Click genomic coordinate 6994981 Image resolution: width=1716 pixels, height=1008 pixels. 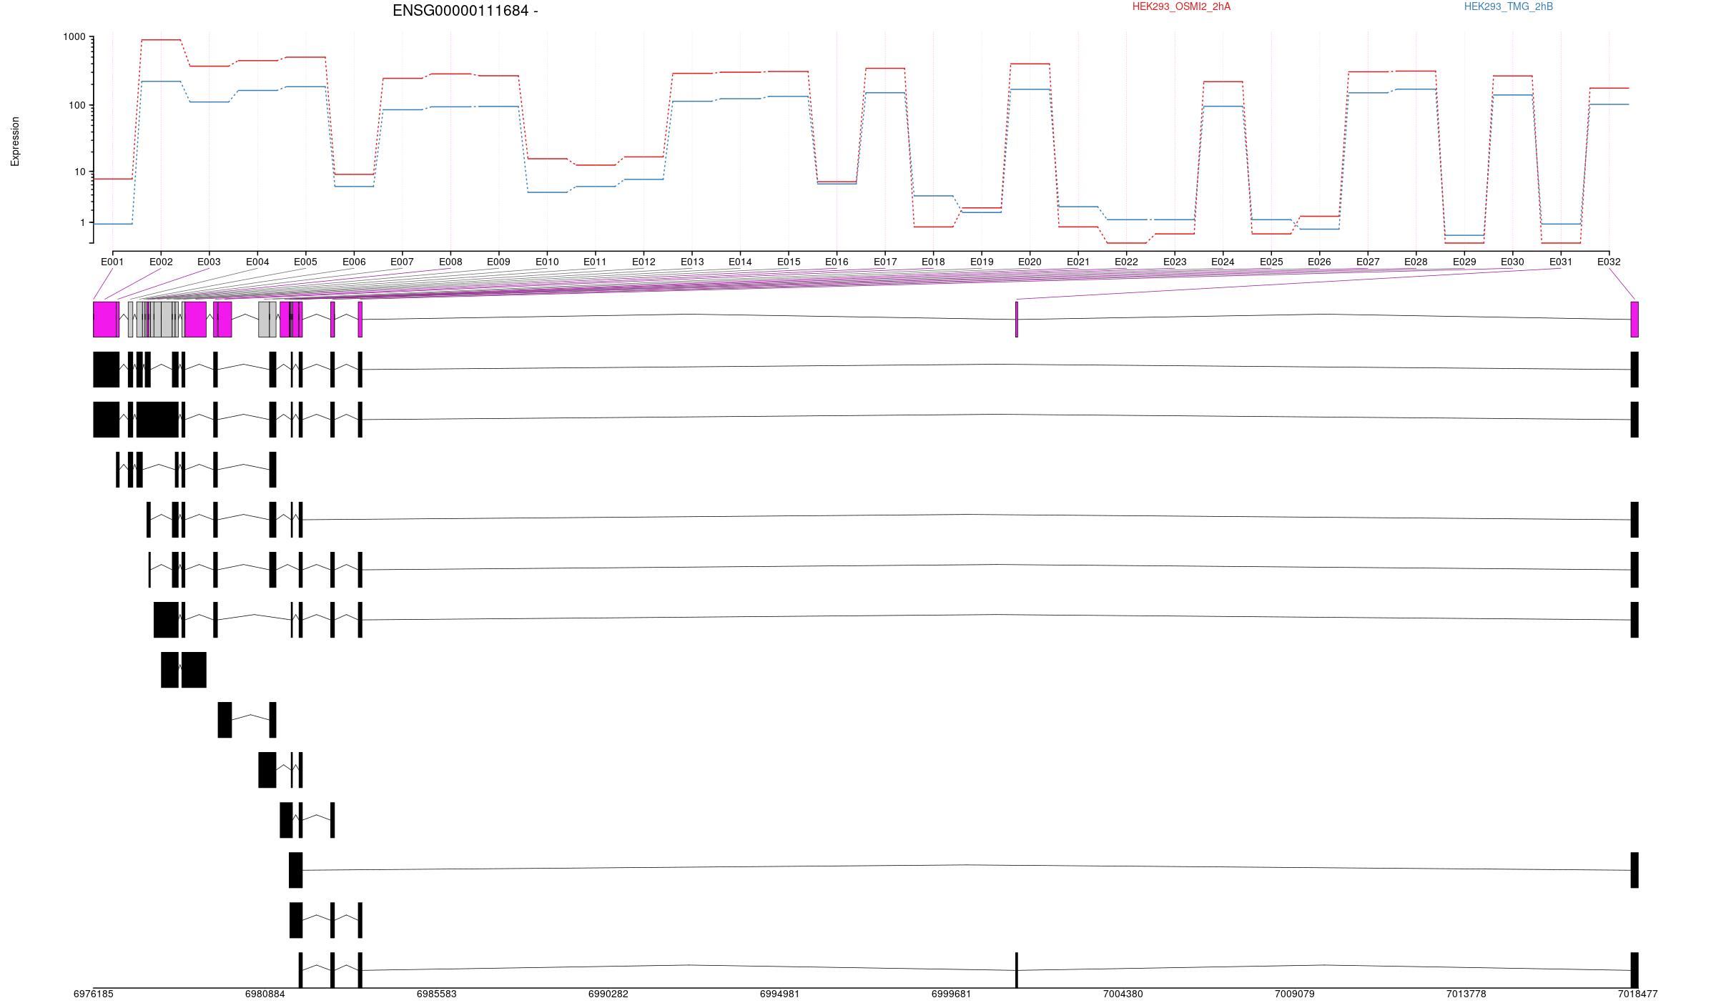[780, 994]
